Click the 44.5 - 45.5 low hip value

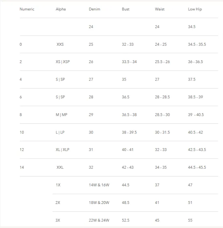coord(197,167)
